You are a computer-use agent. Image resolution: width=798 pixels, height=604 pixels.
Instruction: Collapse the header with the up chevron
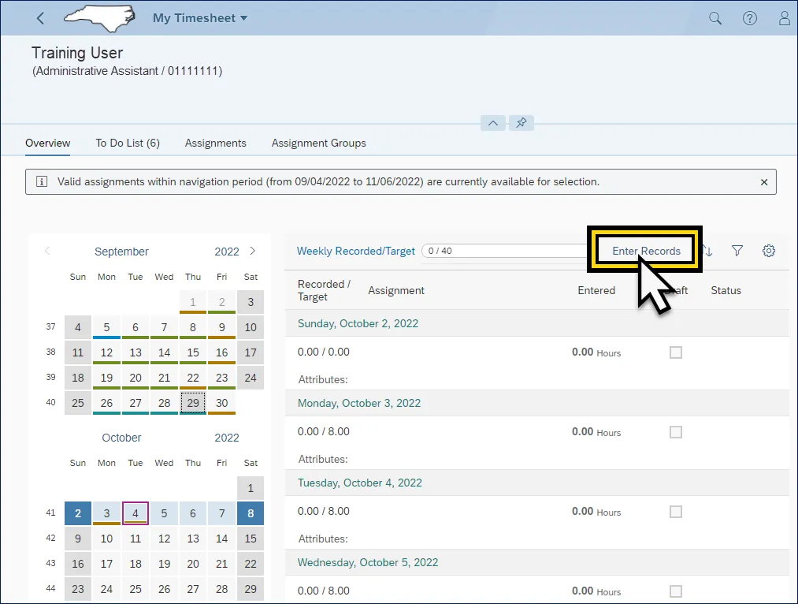[x=492, y=123]
